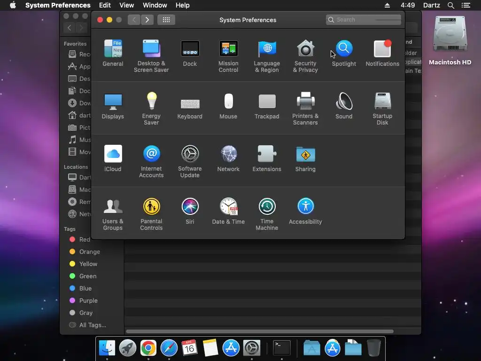This screenshot has width=481, height=361.
Task: Open the Notifications preference pane
Action: (x=382, y=53)
